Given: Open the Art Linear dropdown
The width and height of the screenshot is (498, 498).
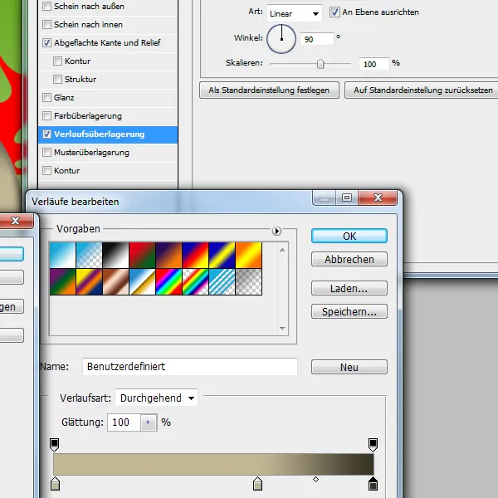Looking at the screenshot, I should (x=295, y=13).
